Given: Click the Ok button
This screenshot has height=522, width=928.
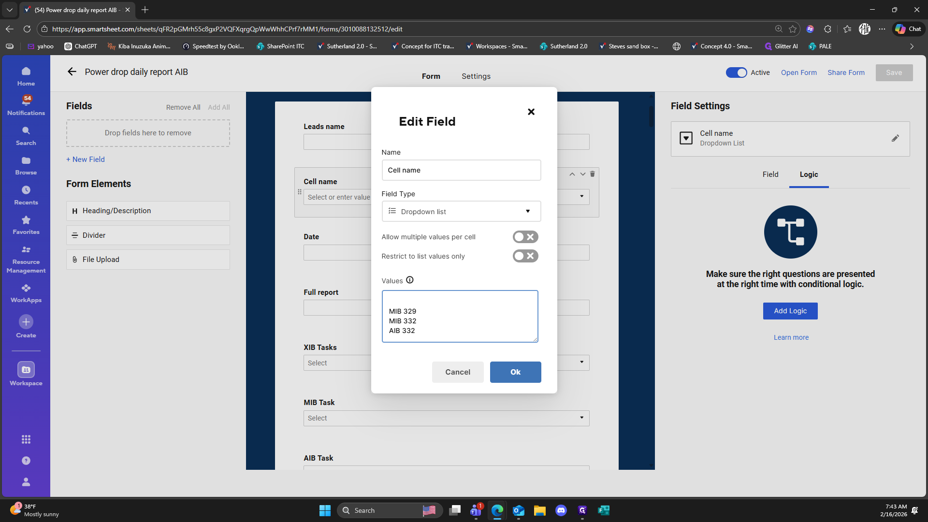Looking at the screenshot, I should pyautogui.click(x=515, y=372).
